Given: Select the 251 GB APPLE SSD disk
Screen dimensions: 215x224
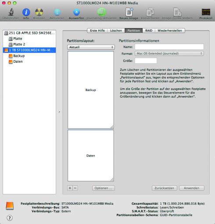Looking at the screenshot, I should coord(29,33).
